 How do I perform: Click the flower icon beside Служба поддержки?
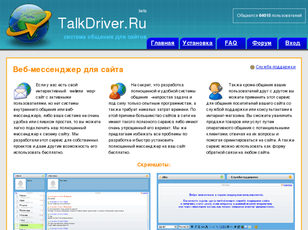click(252, 68)
